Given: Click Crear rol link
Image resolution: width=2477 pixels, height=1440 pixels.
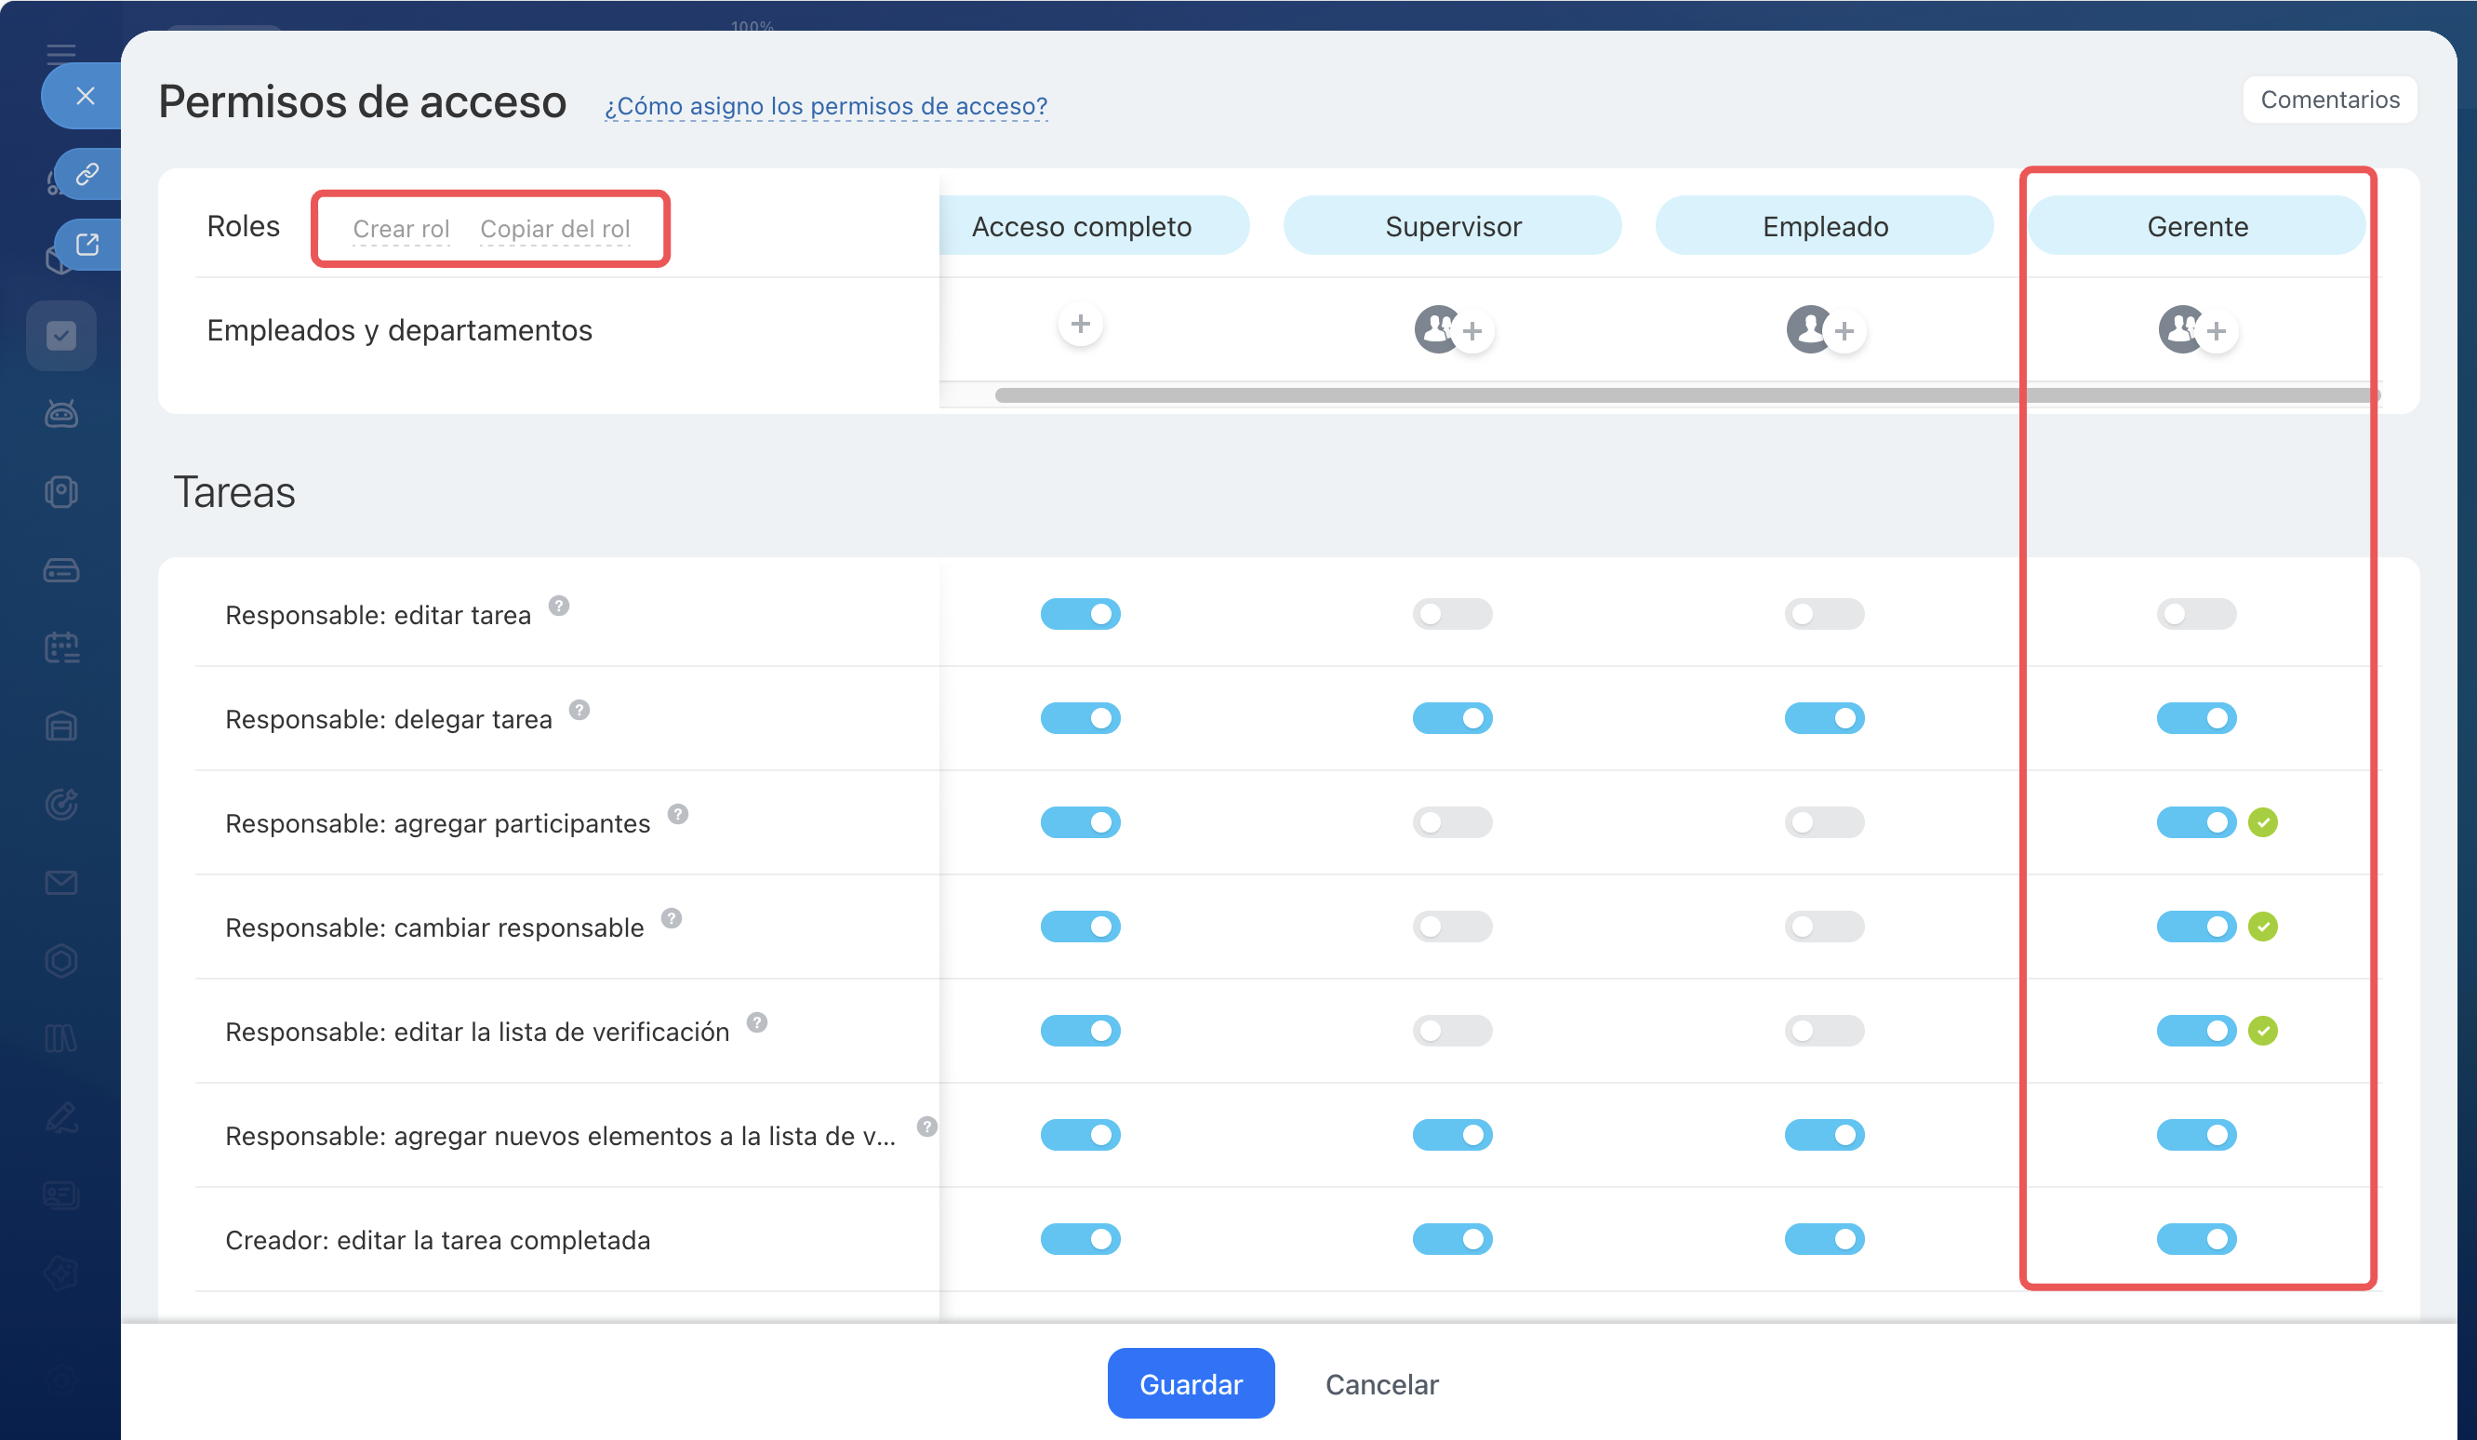Looking at the screenshot, I should (x=401, y=229).
